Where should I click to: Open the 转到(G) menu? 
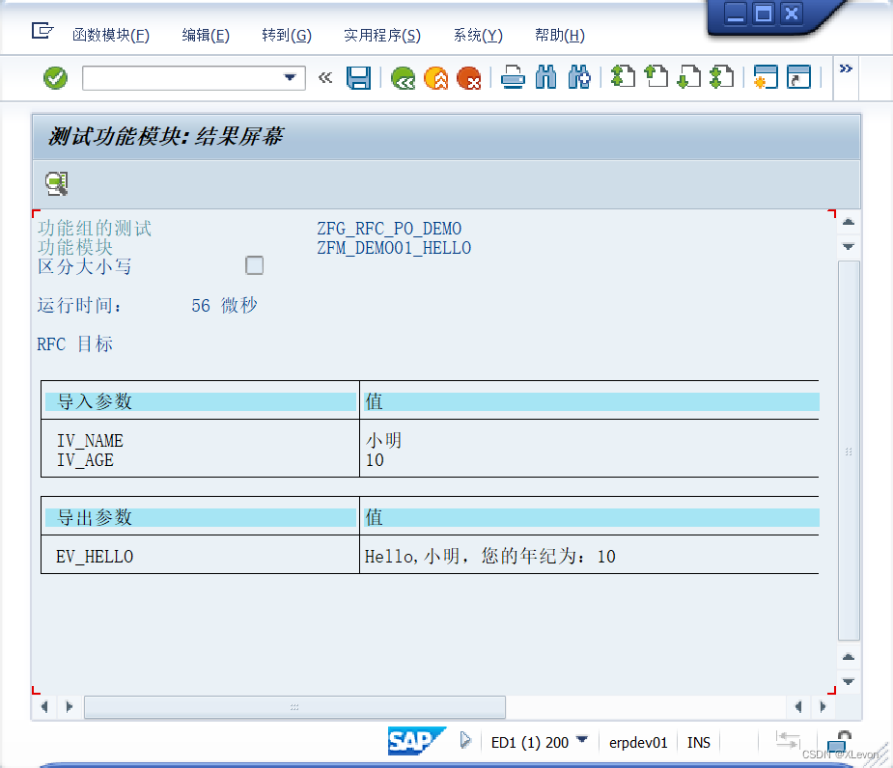click(x=285, y=35)
